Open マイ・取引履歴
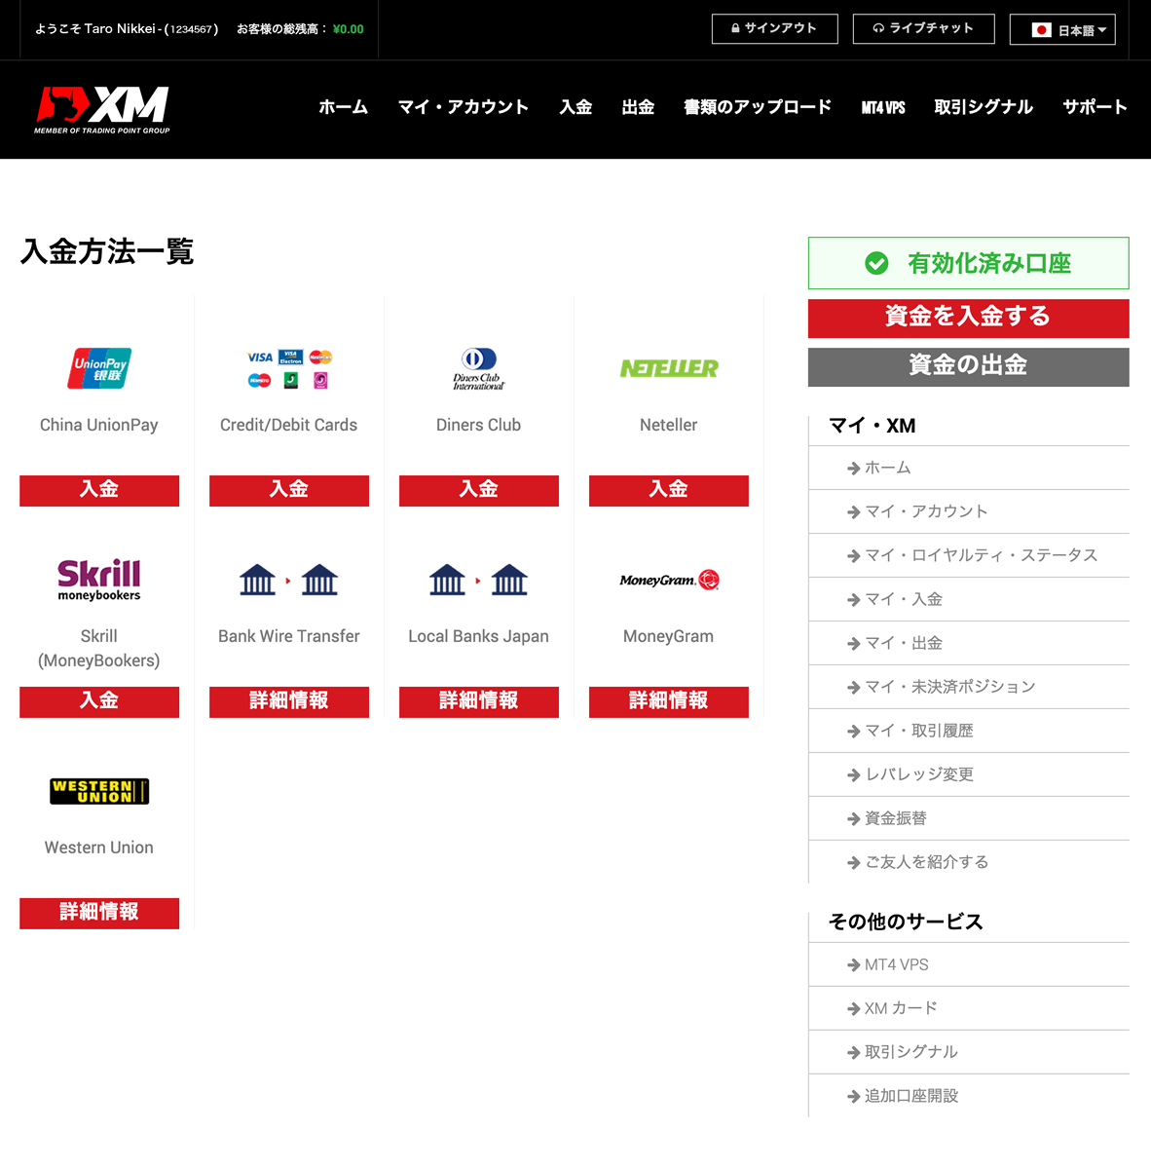The width and height of the screenshot is (1151, 1168). (x=969, y=731)
